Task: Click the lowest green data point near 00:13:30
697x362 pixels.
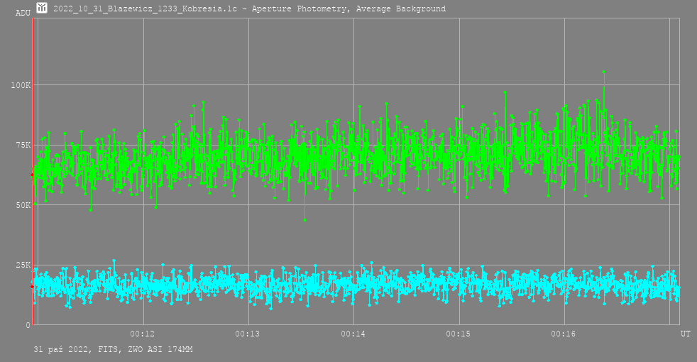Action: [304, 220]
